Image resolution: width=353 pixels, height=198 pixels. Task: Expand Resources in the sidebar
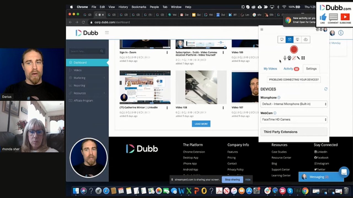87,93
